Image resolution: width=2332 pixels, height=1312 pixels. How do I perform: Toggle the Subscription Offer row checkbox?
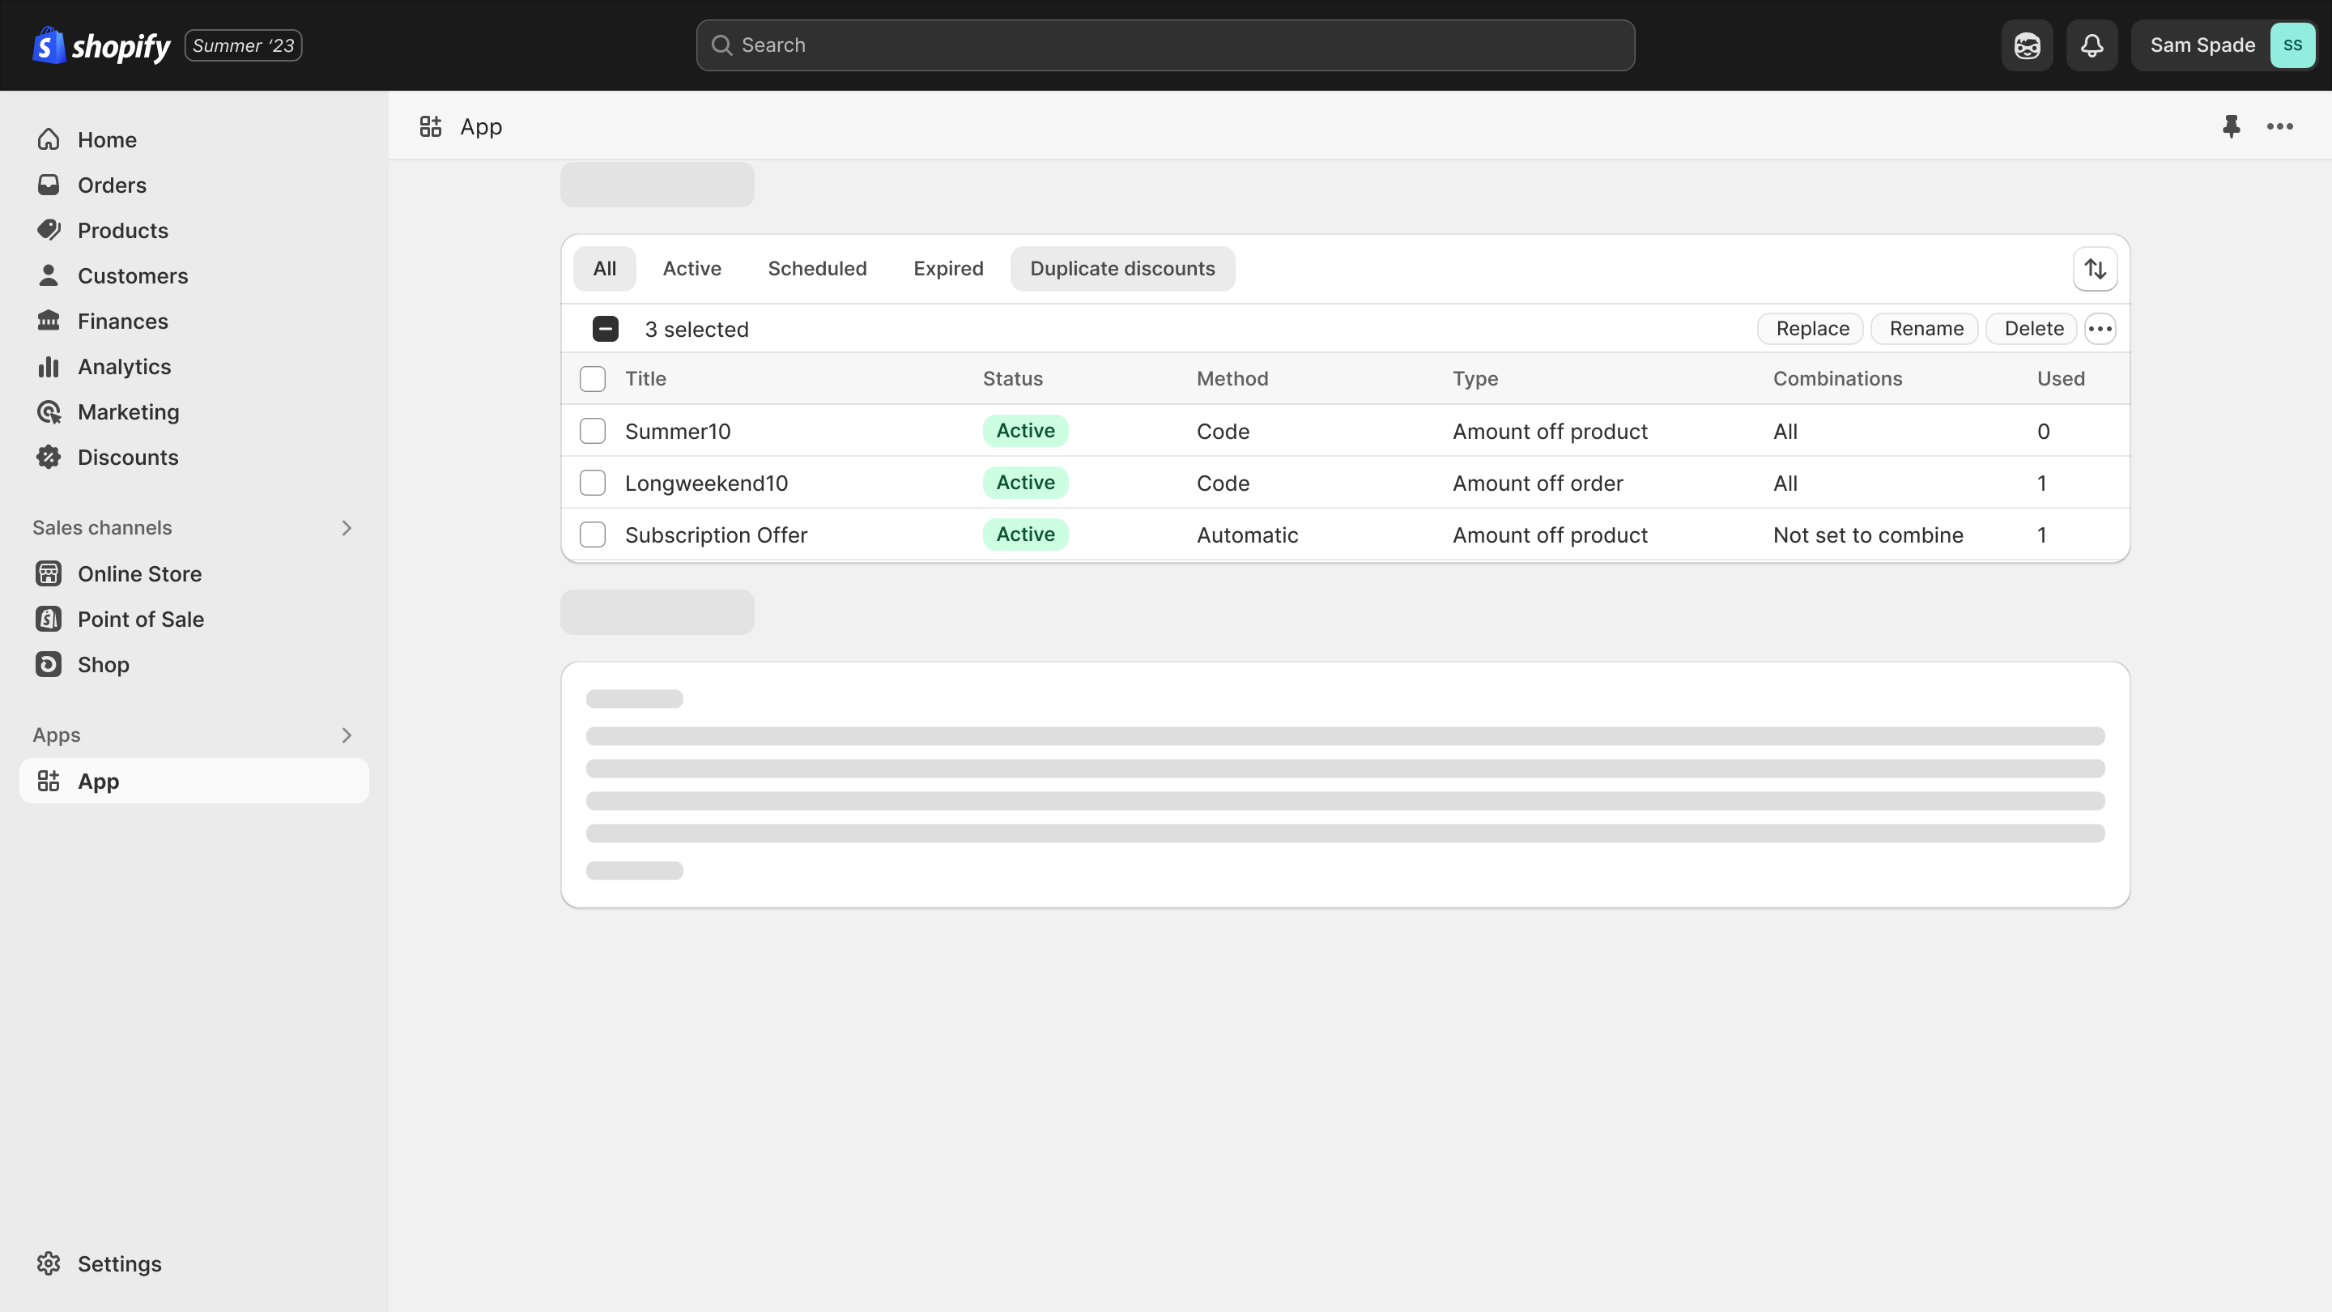click(593, 535)
